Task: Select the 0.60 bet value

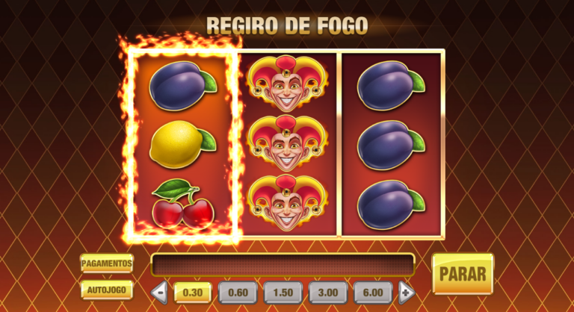Action: pos(238,293)
